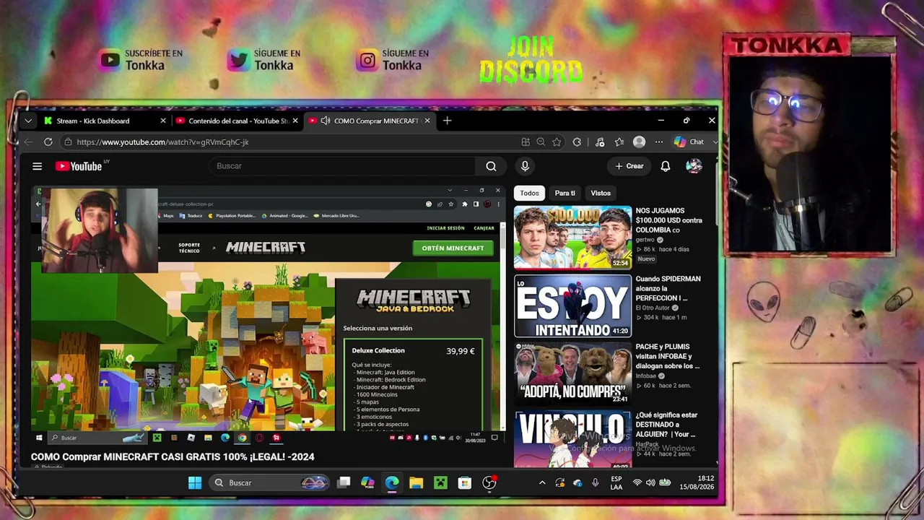Refresh the page in the browser
Image resolution: width=924 pixels, height=520 pixels.
(48, 142)
